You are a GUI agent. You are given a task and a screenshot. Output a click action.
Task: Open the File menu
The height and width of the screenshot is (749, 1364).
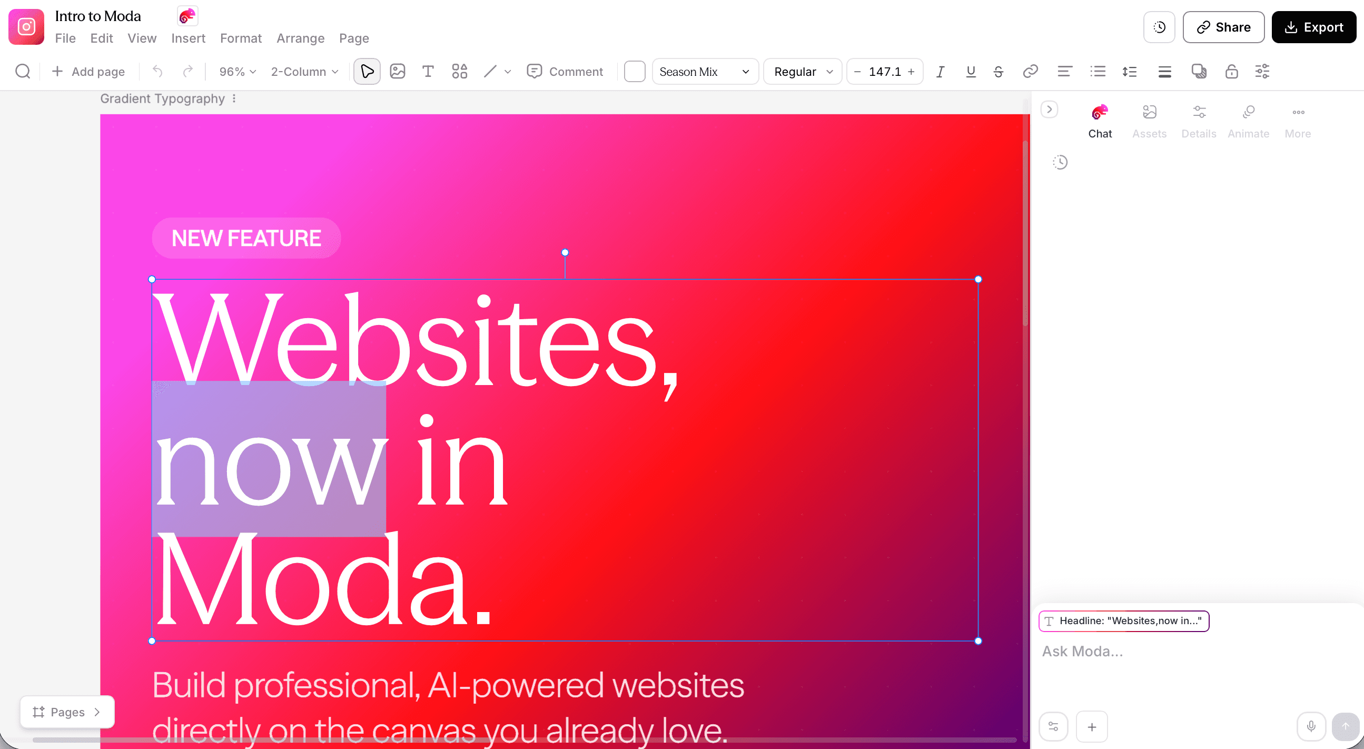click(x=65, y=38)
